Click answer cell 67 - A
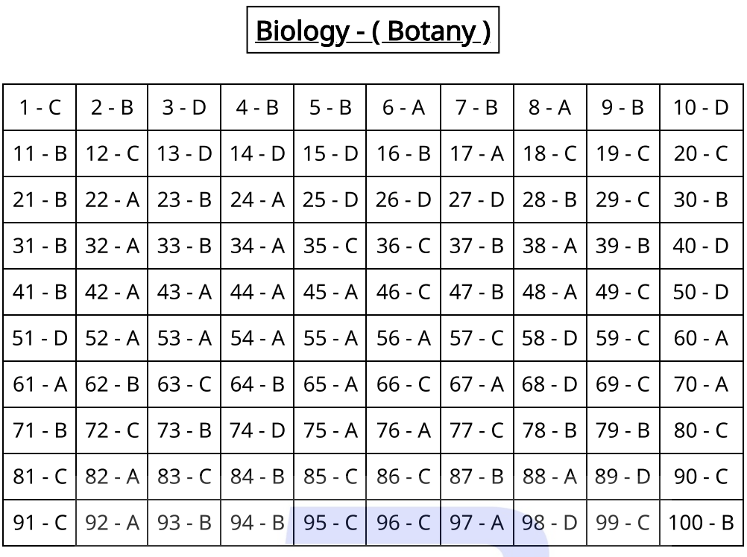The width and height of the screenshot is (747, 557). point(476,385)
